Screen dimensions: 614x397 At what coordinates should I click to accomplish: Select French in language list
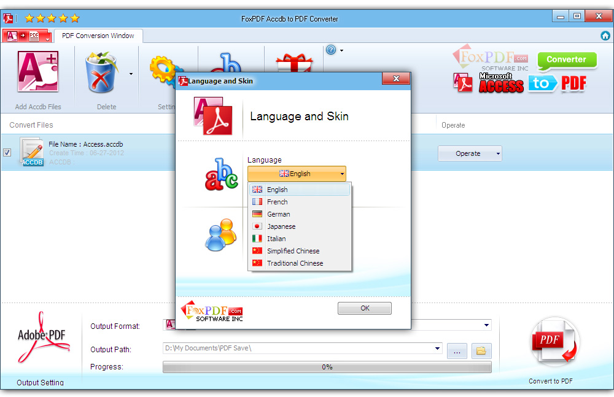[300, 202]
